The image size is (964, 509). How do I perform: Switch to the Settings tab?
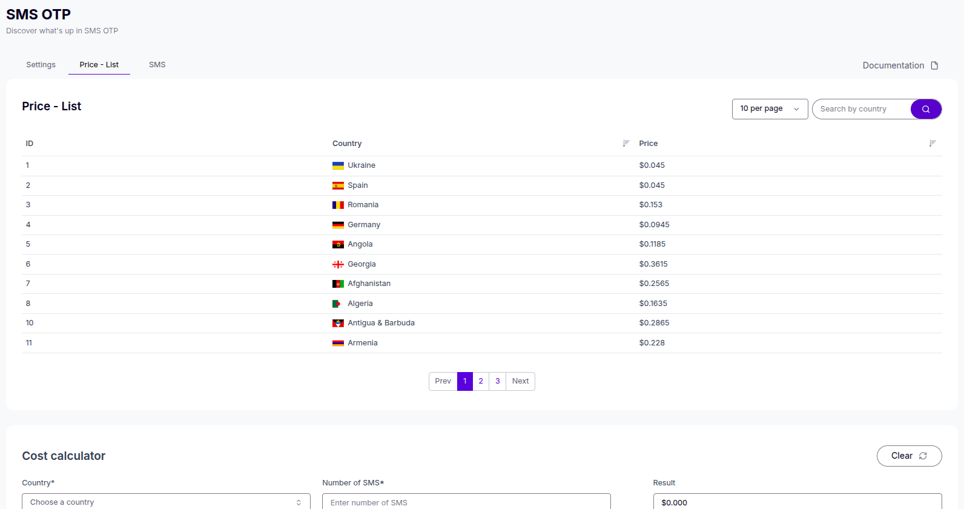(x=41, y=65)
